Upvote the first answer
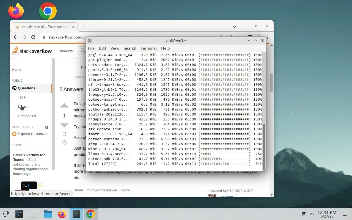 click(x=64, y=106)
